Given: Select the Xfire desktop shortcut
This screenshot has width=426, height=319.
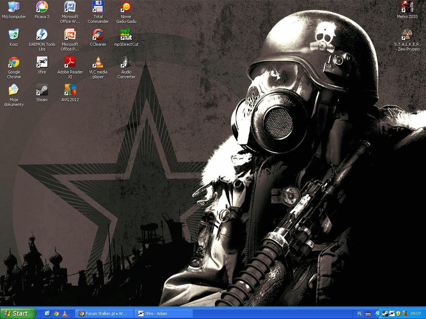Looking at the screenshot, I should tap(42, 65).
